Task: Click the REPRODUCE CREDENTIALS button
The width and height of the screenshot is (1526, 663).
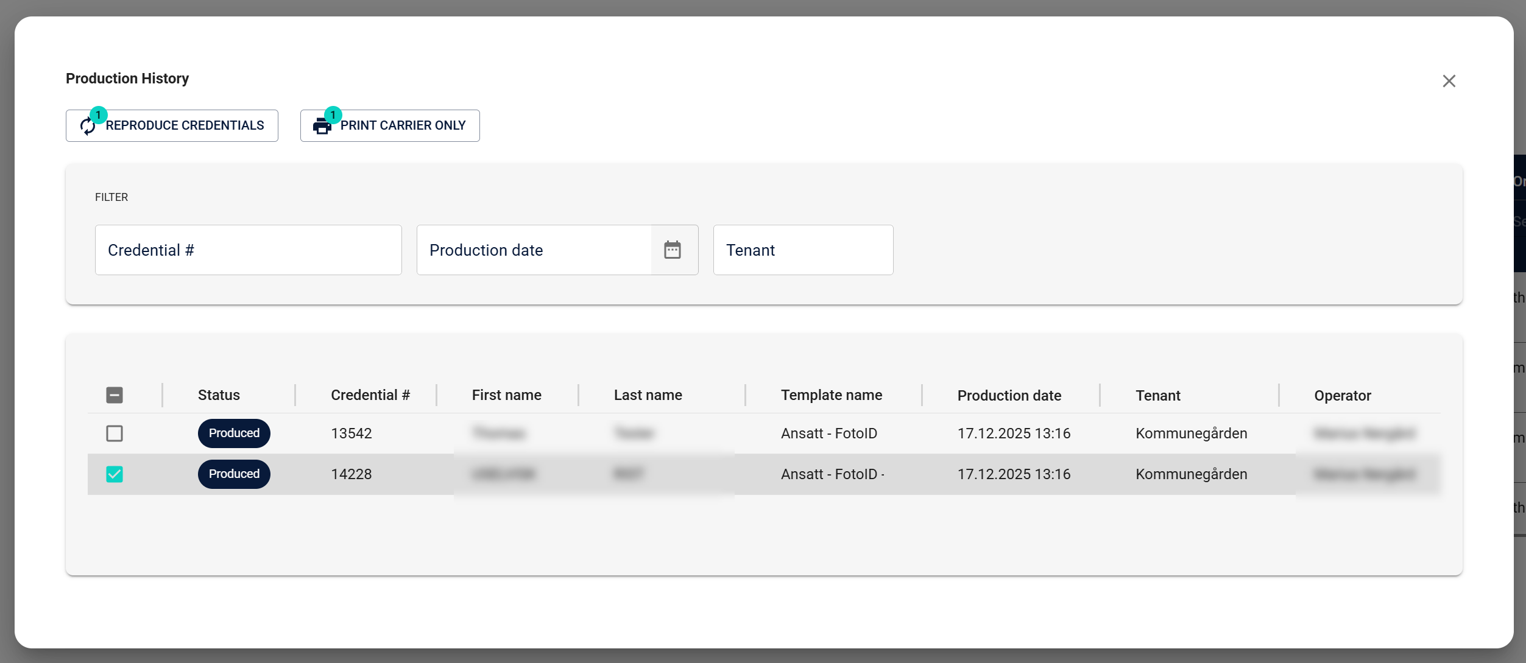Action: [172, 125]
